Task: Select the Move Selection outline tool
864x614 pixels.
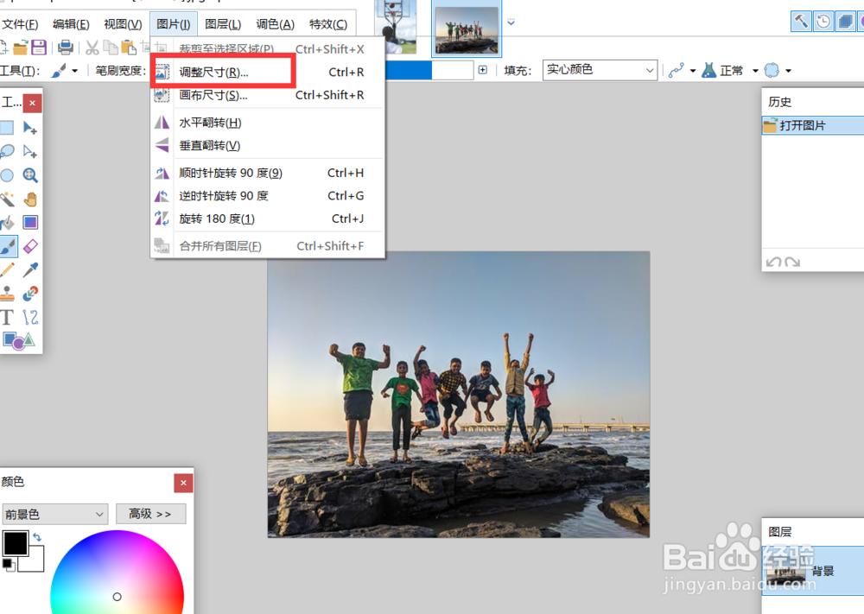Action: (29, 151)
